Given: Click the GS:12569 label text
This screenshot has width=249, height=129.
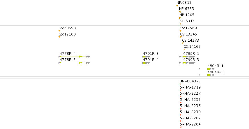Looking at the screenshot, I should point(188,28).
